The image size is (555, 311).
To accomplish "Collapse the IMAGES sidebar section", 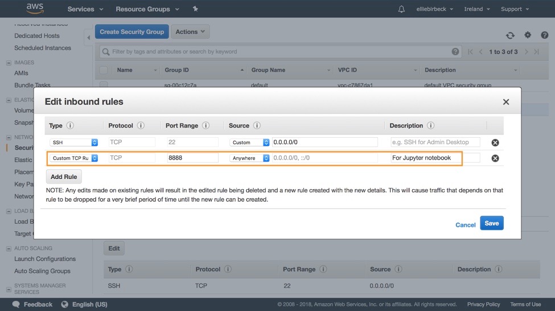I will 9,63.
